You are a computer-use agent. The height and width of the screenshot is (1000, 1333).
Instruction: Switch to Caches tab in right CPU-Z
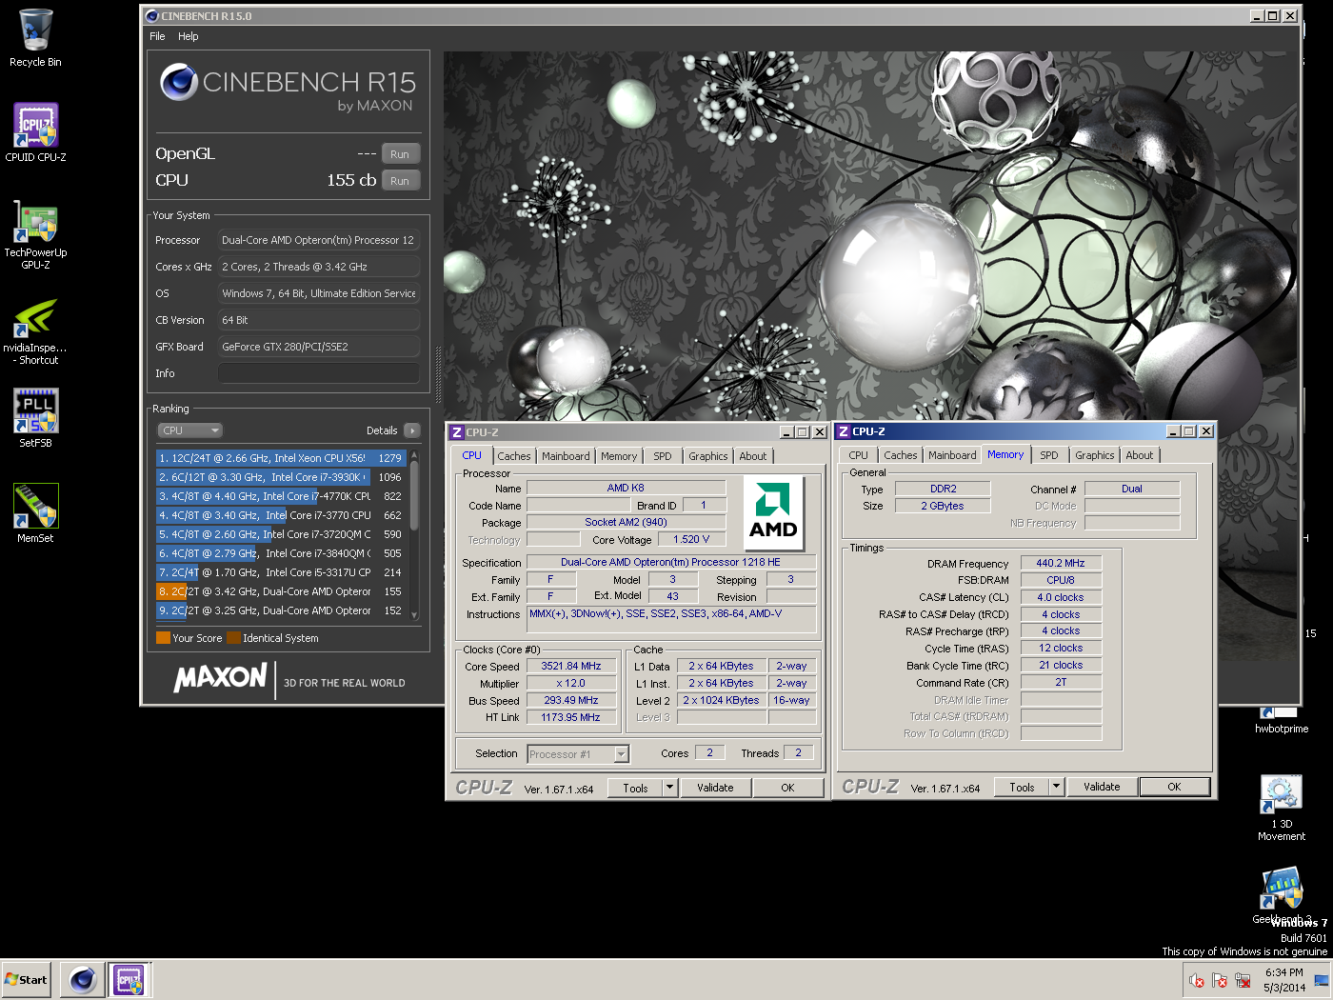(901, 455)
